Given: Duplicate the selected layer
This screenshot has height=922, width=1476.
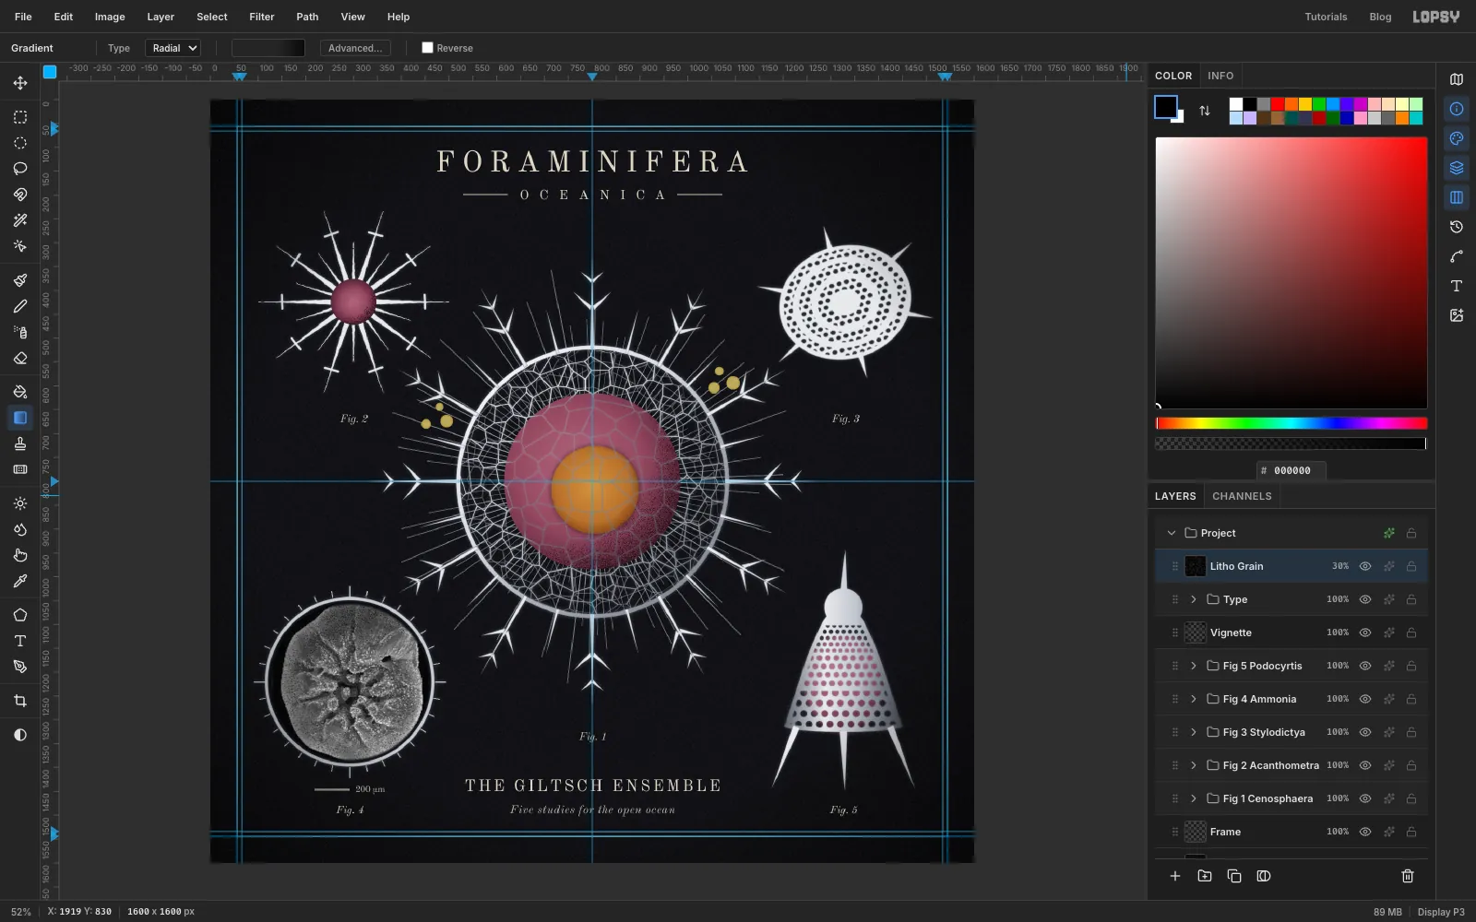Looking at the screenshot, I should click(1234, 876).
